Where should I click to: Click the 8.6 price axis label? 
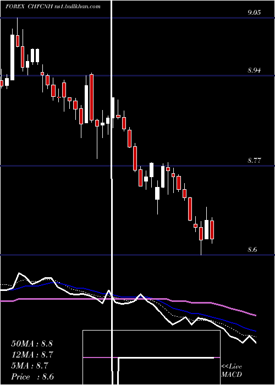(x=252, y=250)
